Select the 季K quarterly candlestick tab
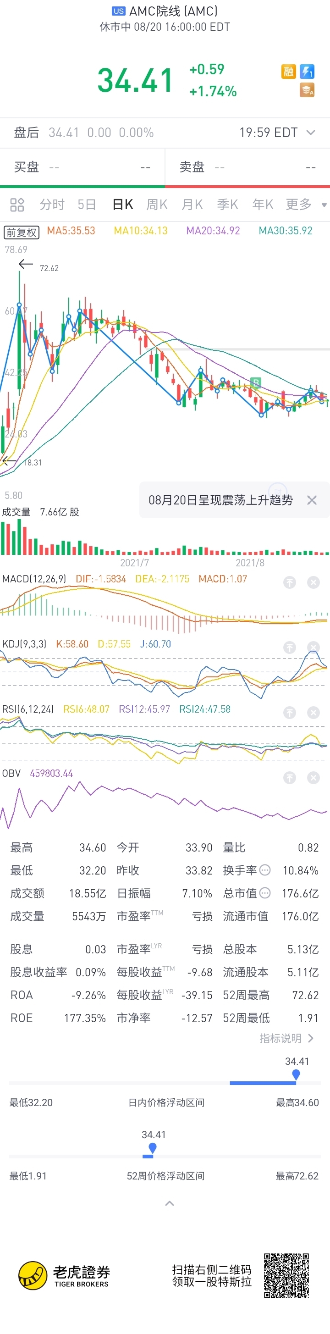The height and width of the screenshot is (1334, 330). 228,205
